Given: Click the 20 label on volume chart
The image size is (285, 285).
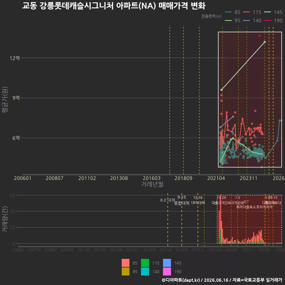Looking at the screenshot, I should [12, 227].
